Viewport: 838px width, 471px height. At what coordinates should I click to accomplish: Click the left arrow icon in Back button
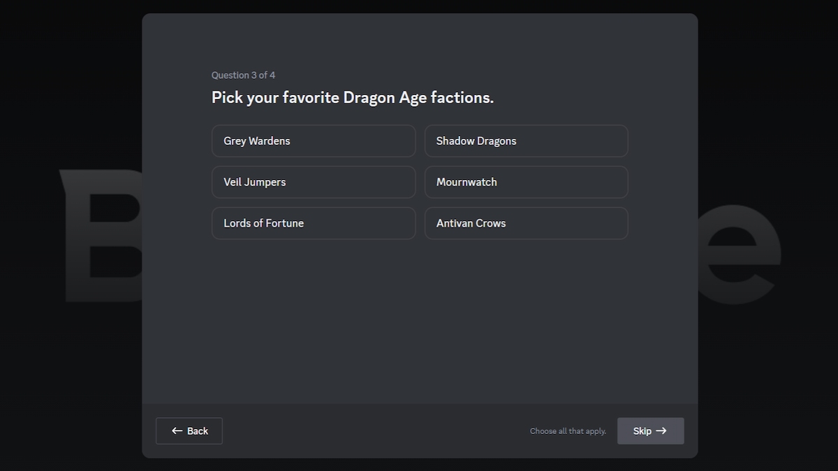tap(177, 431)
